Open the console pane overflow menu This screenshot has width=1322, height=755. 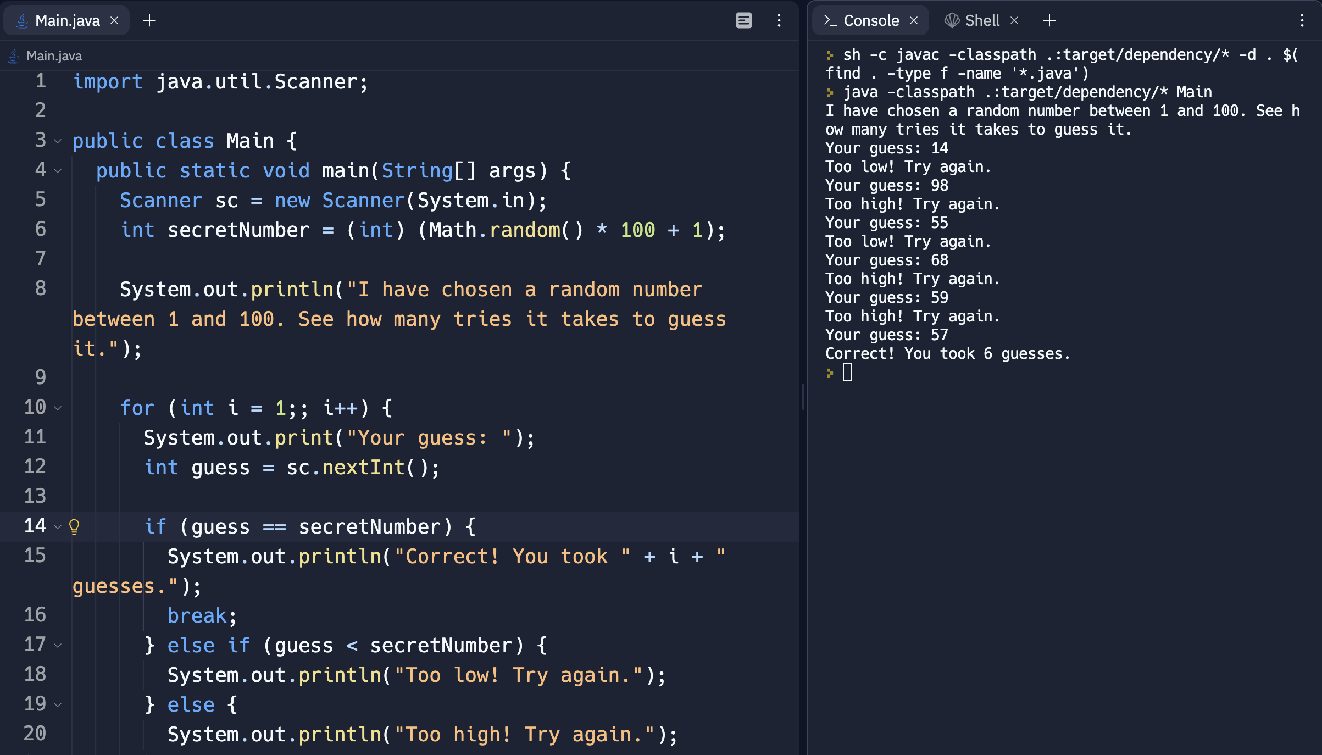(1302, 21)
